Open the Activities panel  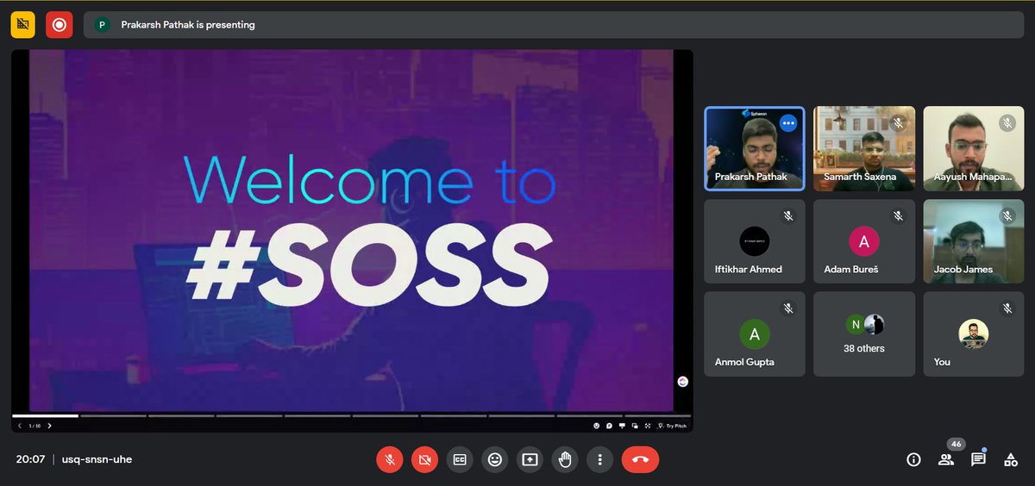[1011, 460]
